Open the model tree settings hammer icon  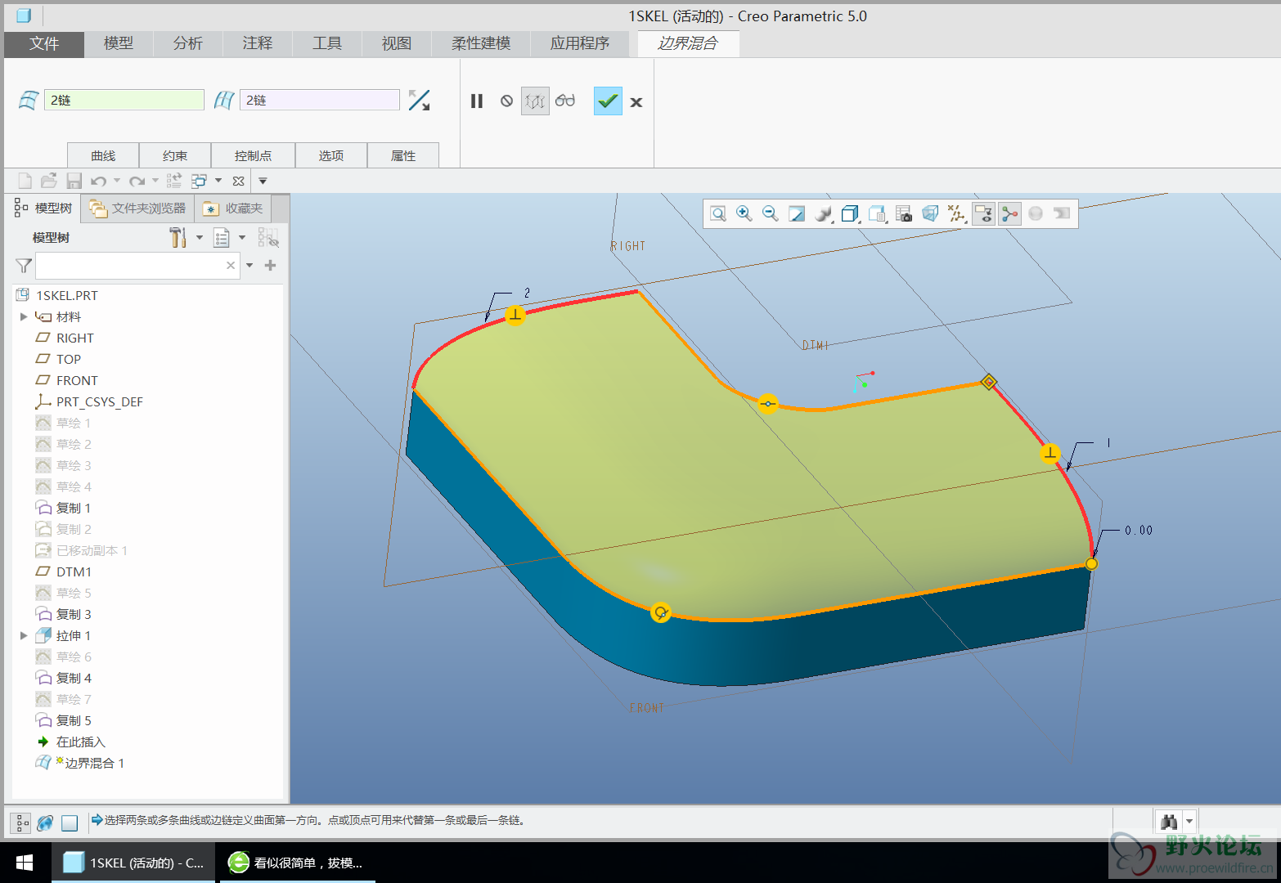(x=178, y=238)
